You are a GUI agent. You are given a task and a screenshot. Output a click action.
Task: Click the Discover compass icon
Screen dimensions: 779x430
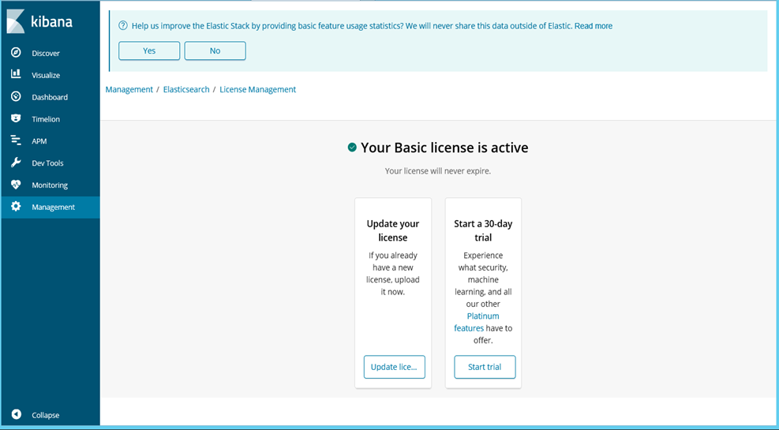tap(16, 53)
